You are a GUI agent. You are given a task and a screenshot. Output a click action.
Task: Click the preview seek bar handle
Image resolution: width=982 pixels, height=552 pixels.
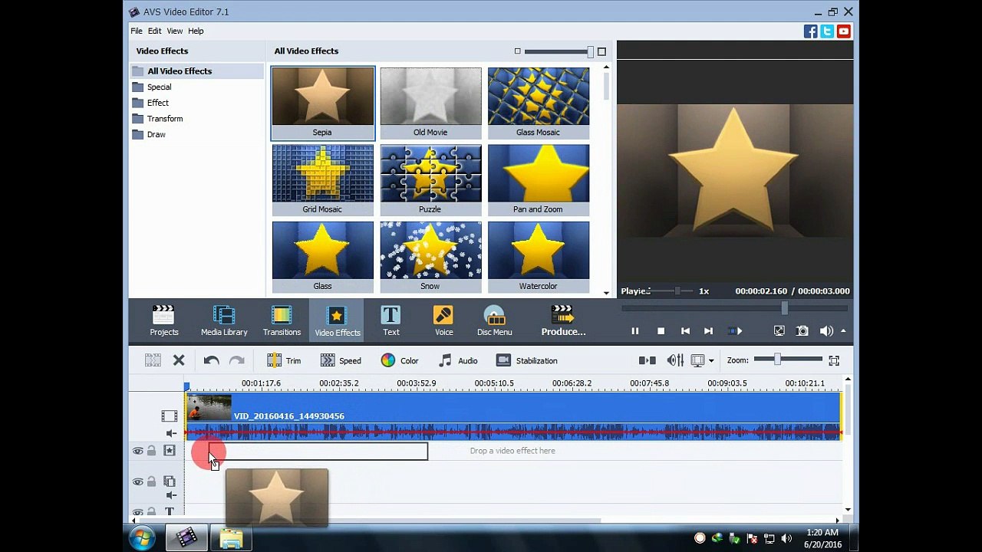784,308
